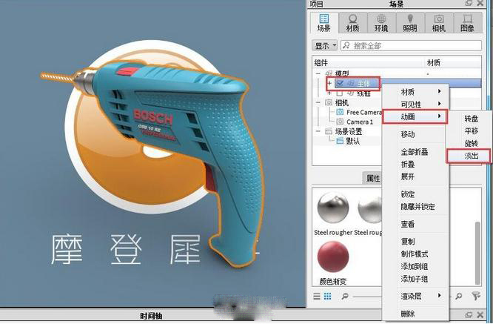Open the 属性 tab
Image resolution: width=493 pixels, height=324 pixels.
[373, 178]
